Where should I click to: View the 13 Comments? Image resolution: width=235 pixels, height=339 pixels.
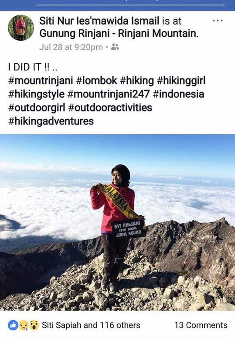pyautogui.click(x=201, y=325)
